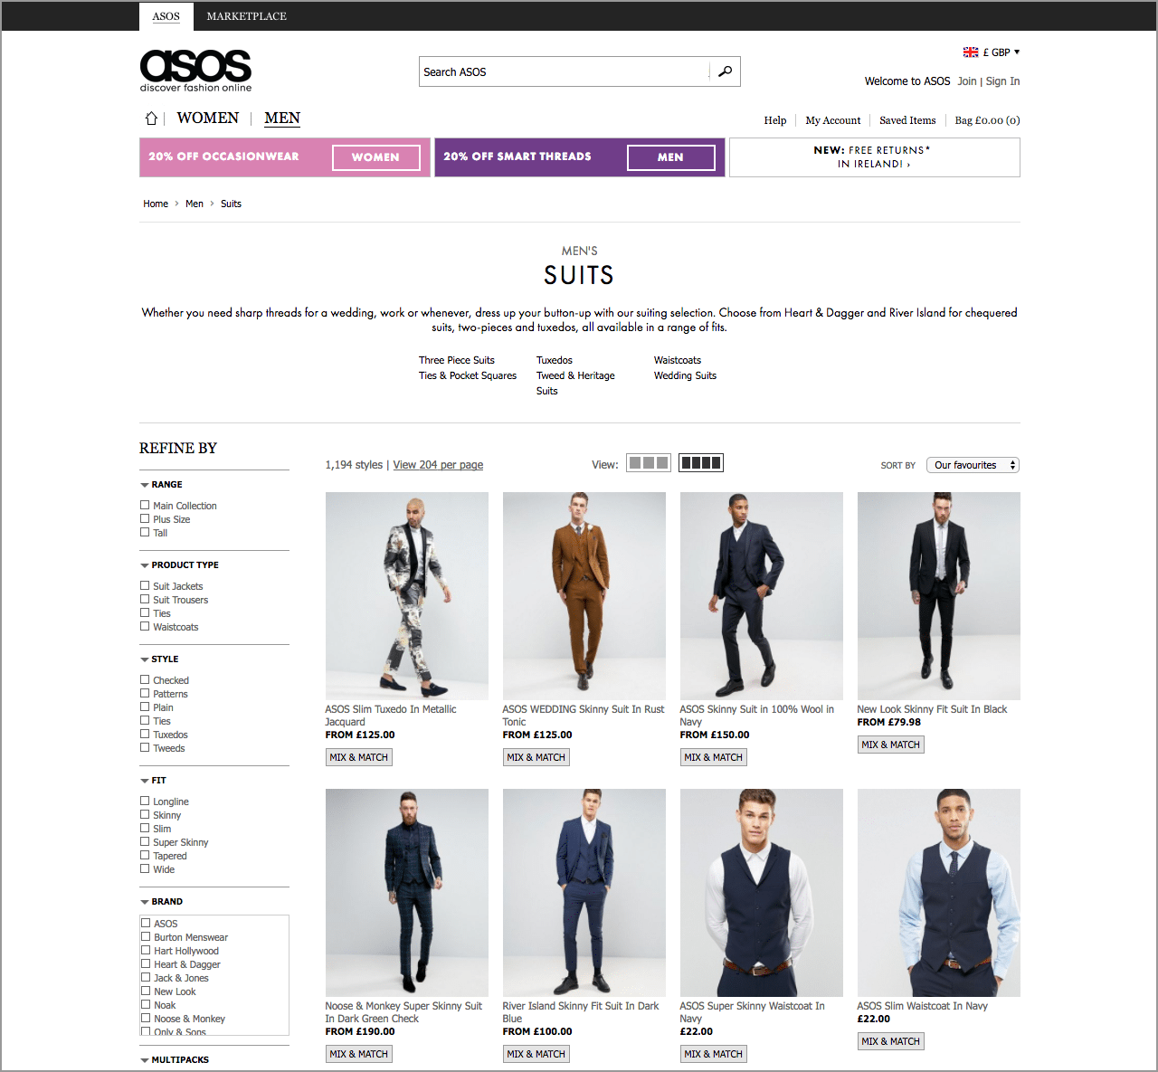Enable the Super Skinny fit filter
1158x1072 pixels.
tap(145, 842)
